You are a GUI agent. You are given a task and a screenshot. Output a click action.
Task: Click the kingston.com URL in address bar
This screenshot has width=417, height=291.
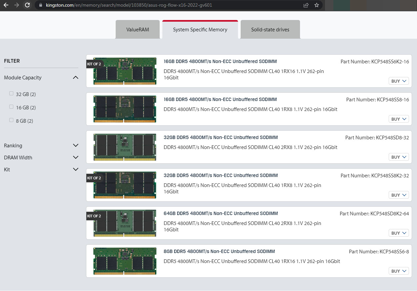point(129,5)
